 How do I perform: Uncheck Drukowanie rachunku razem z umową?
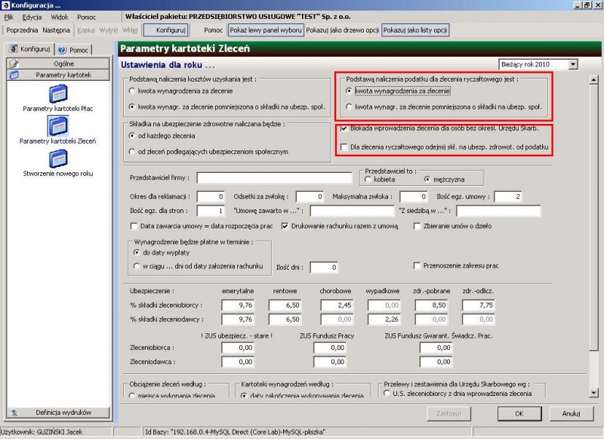(285, 226)
